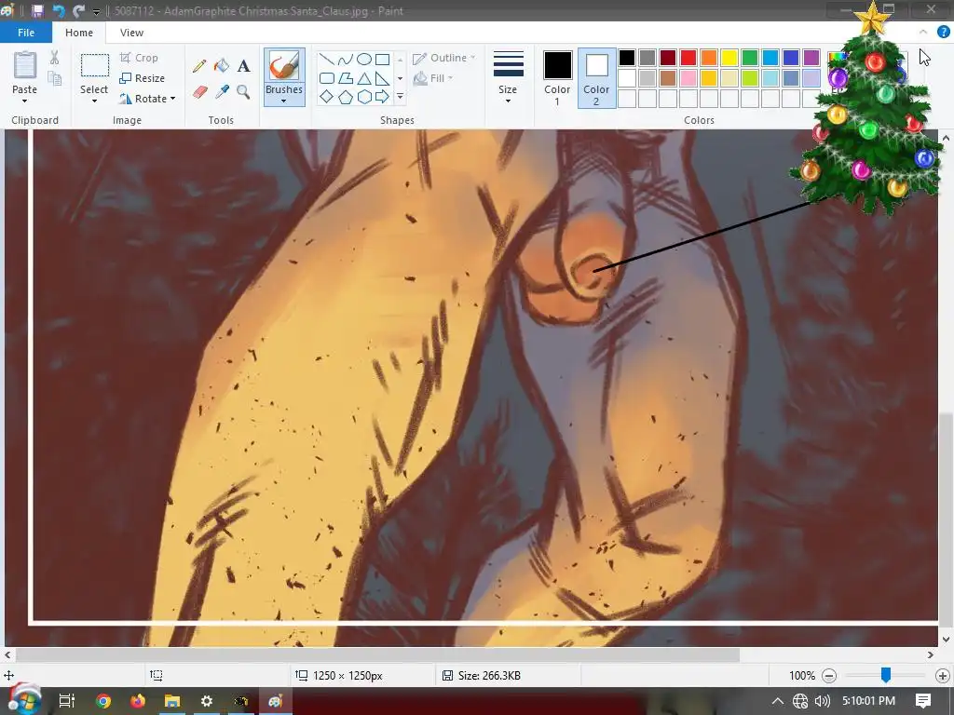Choose the Rounded rectangle shape
954x715 pixels.
[327, 78]
